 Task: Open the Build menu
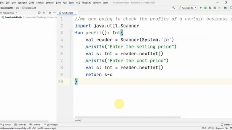coord(58,3)
